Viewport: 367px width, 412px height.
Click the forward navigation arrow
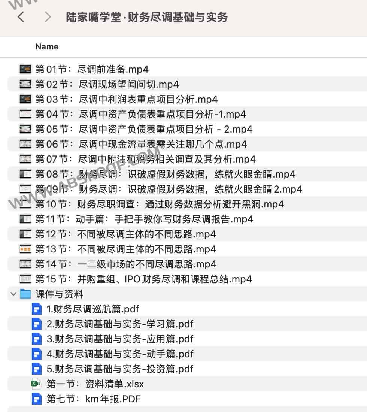pos(48,17)
